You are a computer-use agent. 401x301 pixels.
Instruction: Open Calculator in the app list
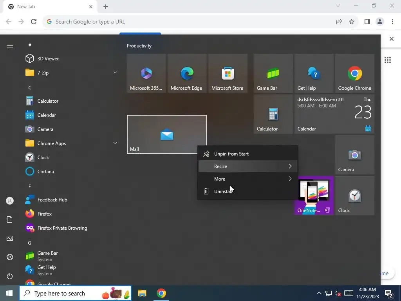coord(72,101)
